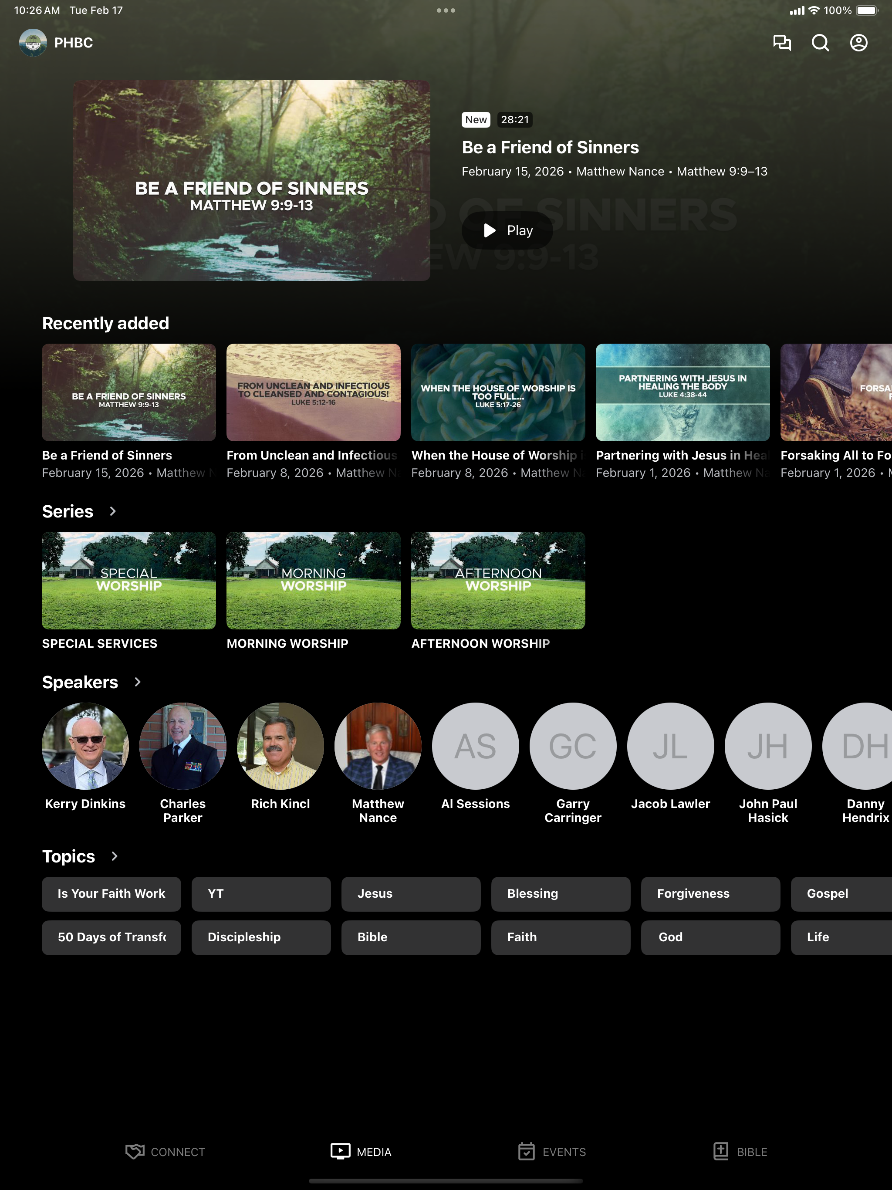Screen dimensions: 892x1190
Task: Choose the Jesus topic
Action: 411,893
